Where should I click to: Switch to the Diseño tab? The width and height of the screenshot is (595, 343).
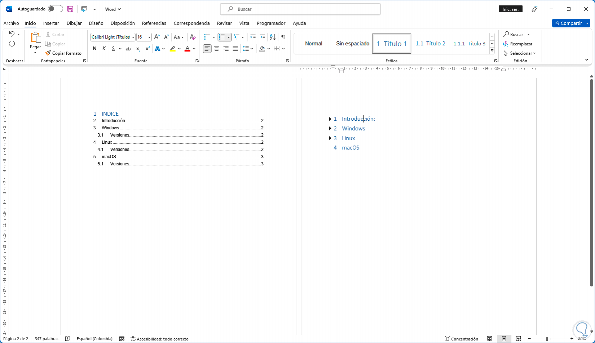click(96, 23)
